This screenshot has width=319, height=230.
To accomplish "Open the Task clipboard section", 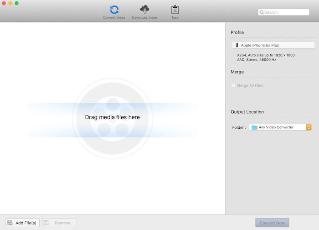I will point(175,12).
